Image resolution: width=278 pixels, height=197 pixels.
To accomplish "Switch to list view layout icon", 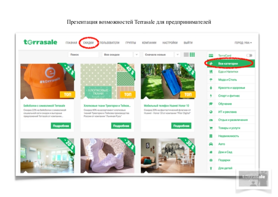I will [x=186, y=54].
